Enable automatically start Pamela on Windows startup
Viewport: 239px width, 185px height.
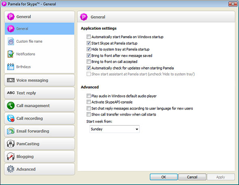pos(89,37)
